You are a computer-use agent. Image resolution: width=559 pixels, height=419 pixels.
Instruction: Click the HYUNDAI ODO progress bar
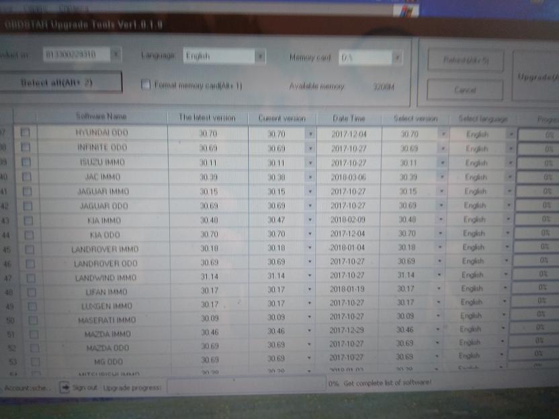(539, 135)
